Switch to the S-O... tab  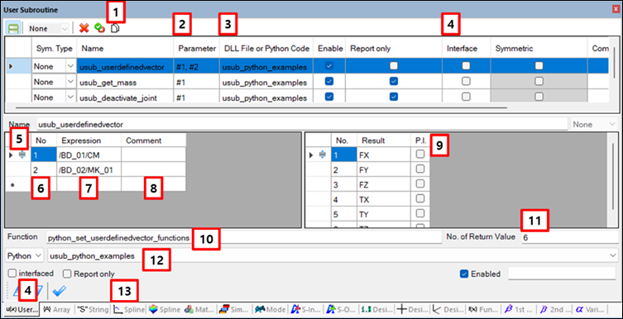tap(342, 309)
